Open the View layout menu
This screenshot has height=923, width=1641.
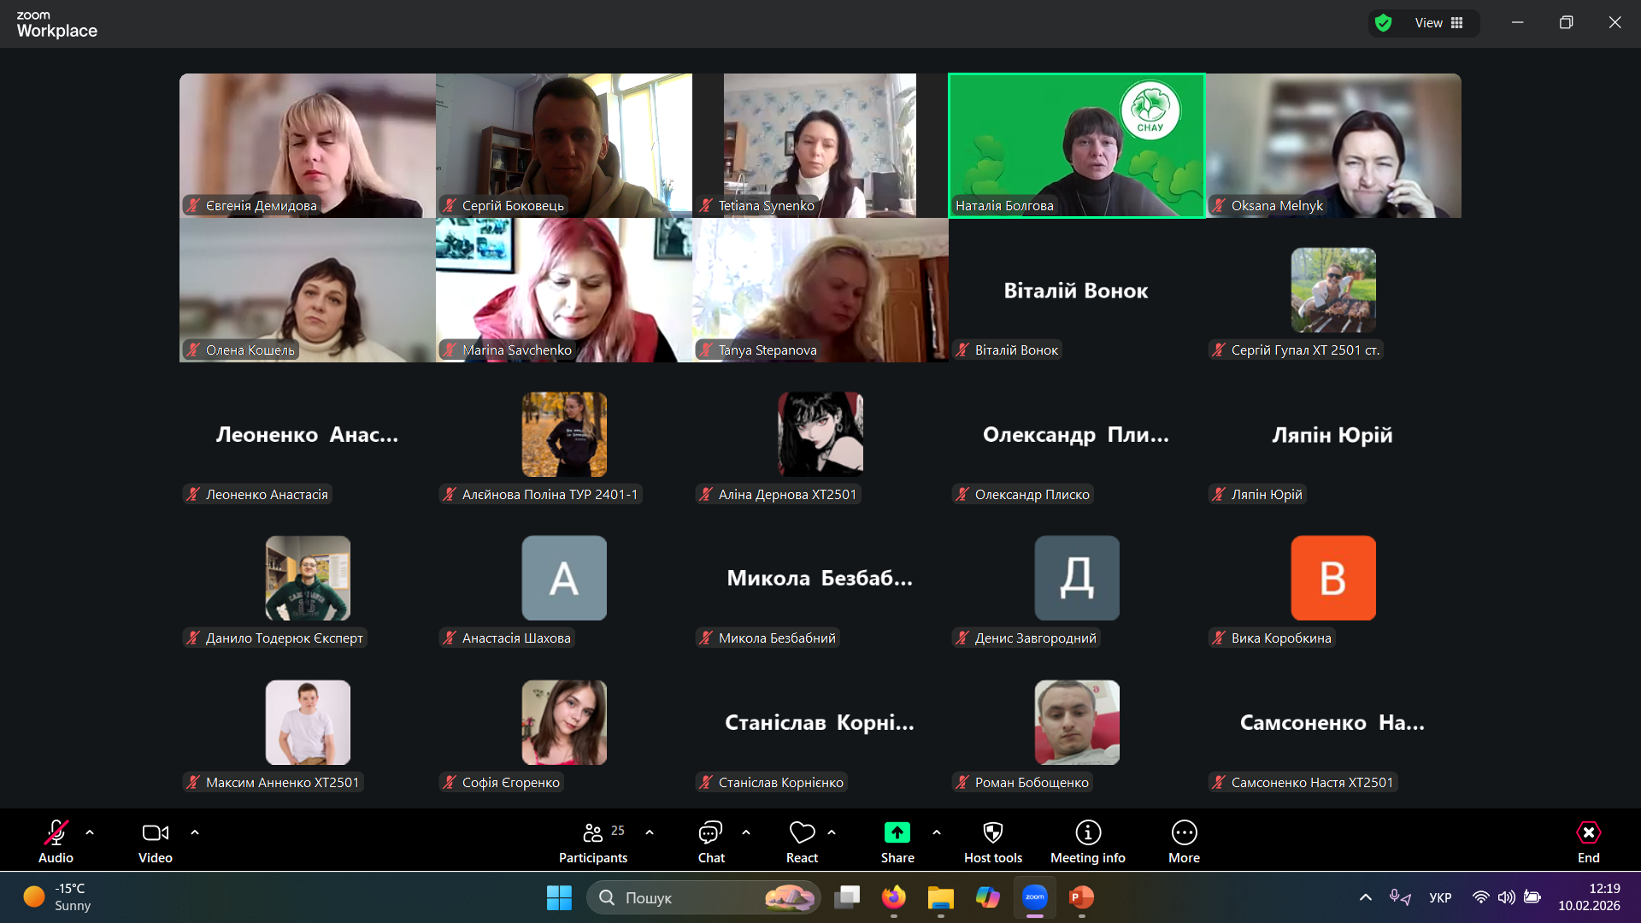click(x=1439, y=23)
